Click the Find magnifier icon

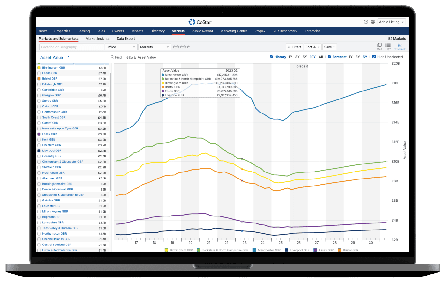coord(112,57)
